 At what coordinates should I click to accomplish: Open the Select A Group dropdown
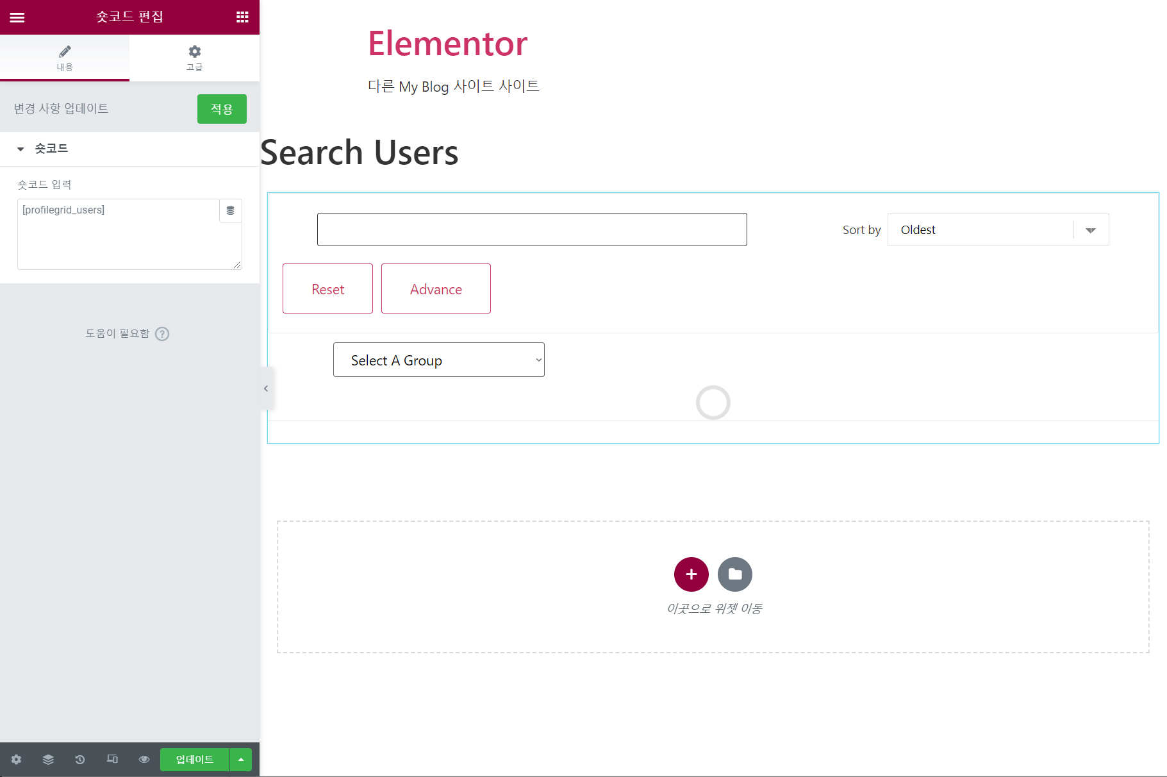(439, 360)
